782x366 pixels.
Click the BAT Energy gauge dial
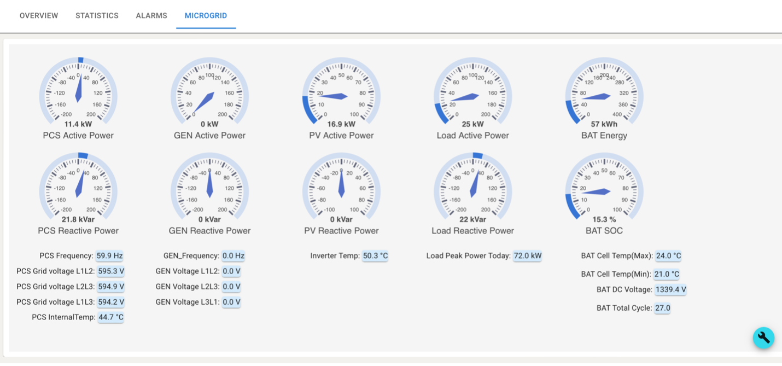click(604, 95)
